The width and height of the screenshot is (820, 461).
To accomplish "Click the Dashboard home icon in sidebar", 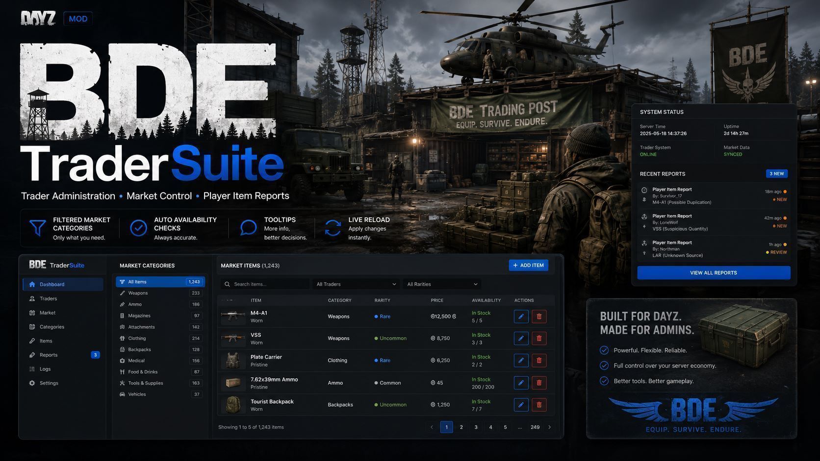I will [32, 284].
